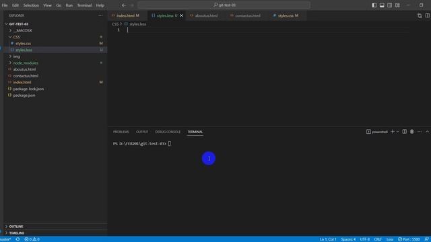
Task: Open package-lock.json from the explorer
Action: 28,89
